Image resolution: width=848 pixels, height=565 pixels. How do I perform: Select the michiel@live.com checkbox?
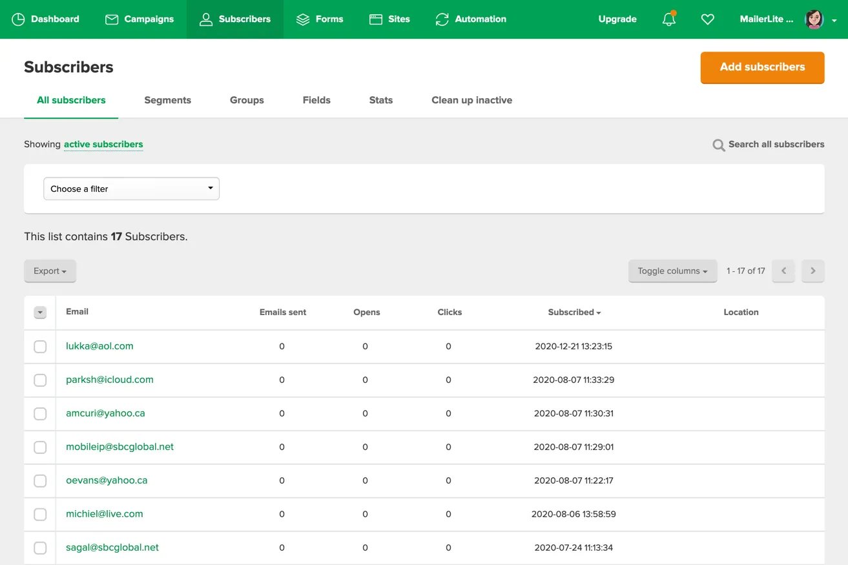[x=40, y=515]
